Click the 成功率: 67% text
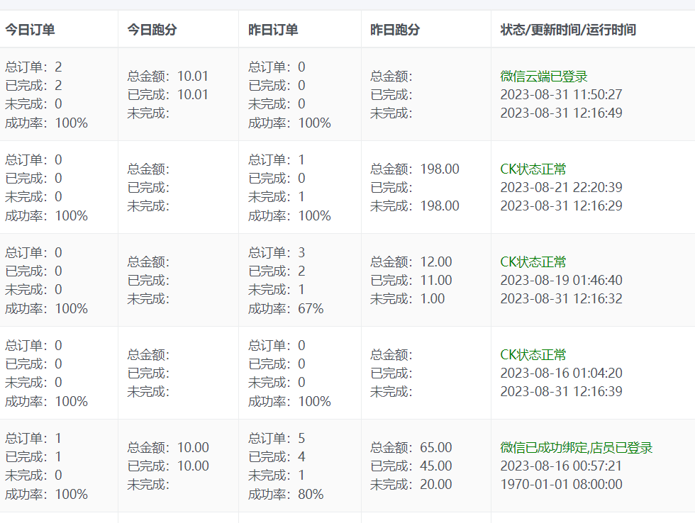 tap(286, 309)
